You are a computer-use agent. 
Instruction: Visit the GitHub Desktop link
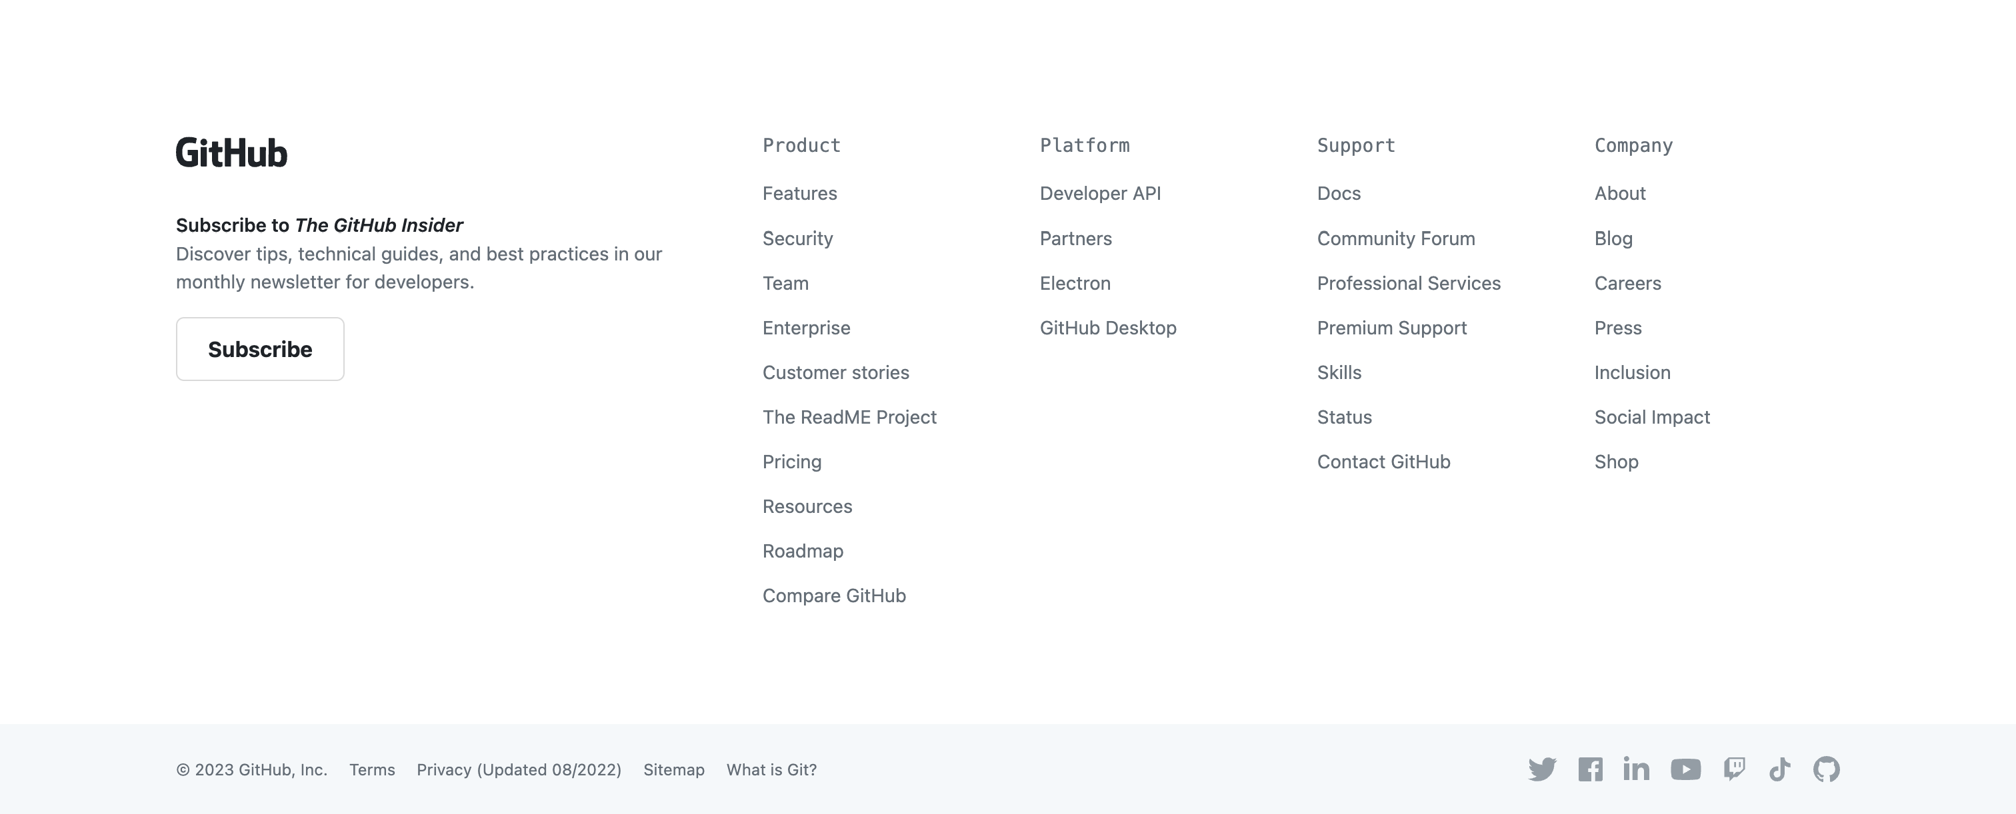[x=1107, y=328]
